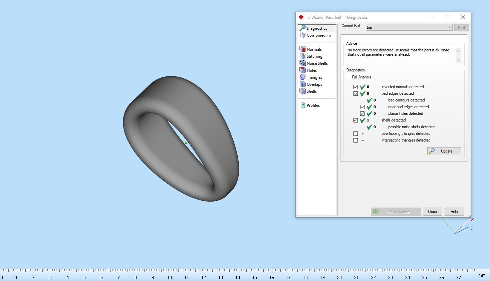Click 'bad contours detected' label
This screenshot has width=490, height=281.
click(406, 100)
